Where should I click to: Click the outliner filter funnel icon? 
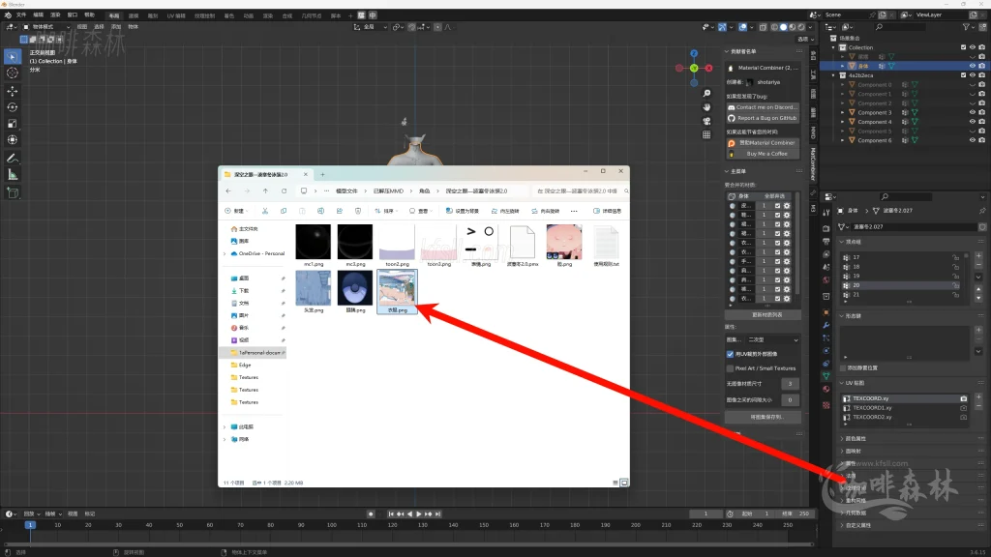(966, 27)
